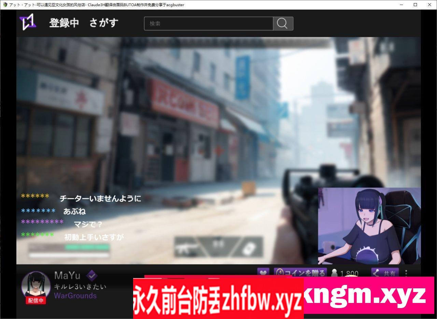Click the purple site logo icon
The width and height of the screenshot is (437, 319).
(x=28, y=23)
